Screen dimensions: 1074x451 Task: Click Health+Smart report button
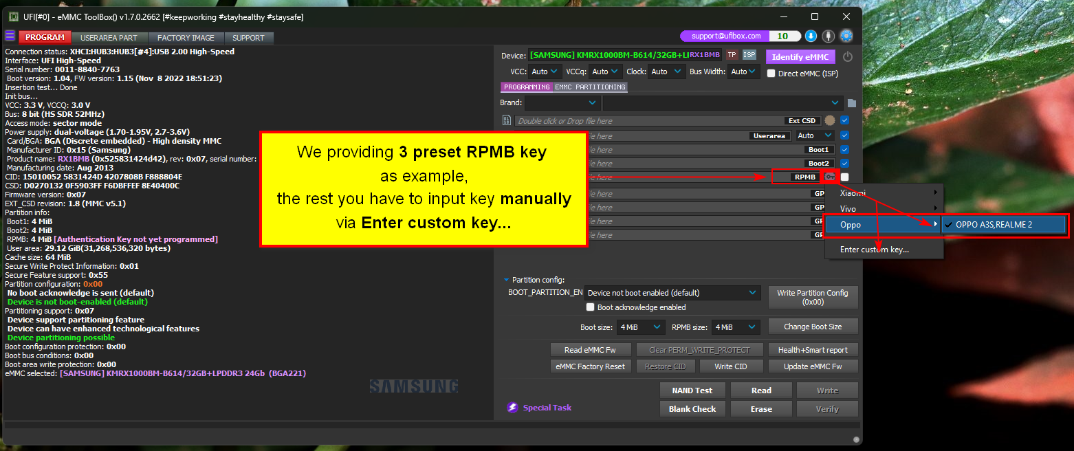tap(813, 350)
